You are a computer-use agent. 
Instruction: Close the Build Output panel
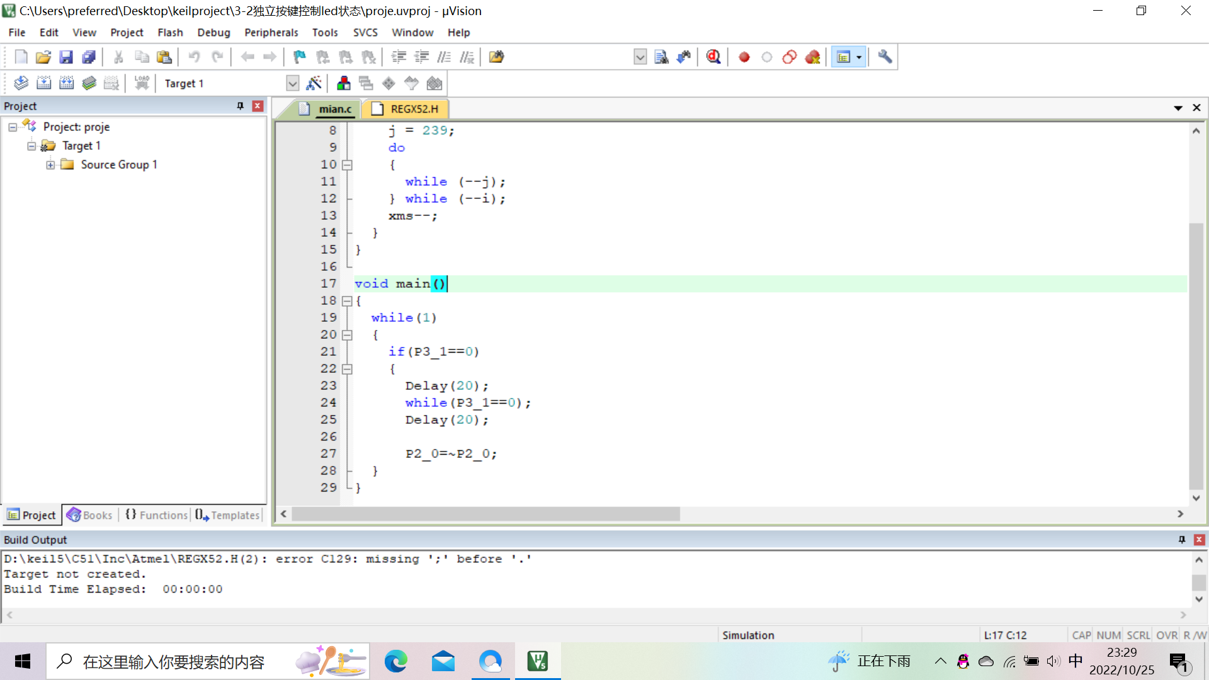[1199, 540]
